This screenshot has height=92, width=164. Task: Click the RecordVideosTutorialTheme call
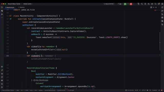[40, 68]
